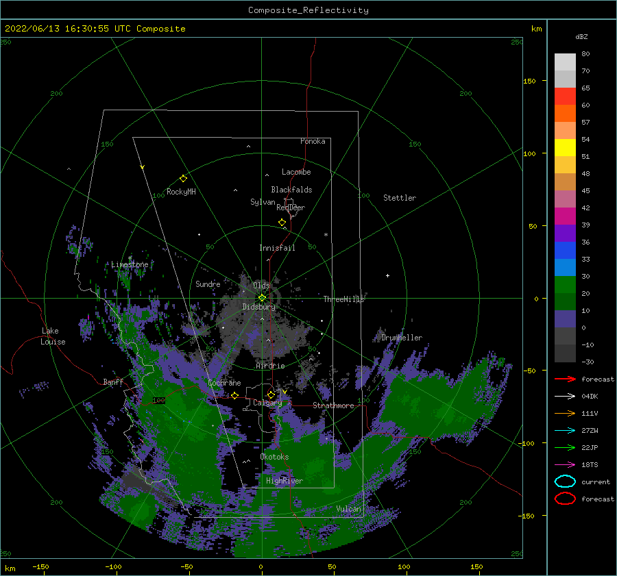Click the magenta 18TS arrow icon
The height and width of the screenshot is (576, 617).
coord(565,465)
